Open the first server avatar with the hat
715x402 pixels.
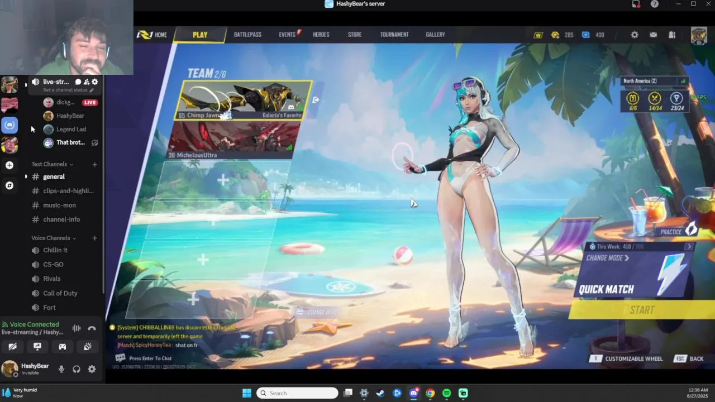click(x=9, y=85)
